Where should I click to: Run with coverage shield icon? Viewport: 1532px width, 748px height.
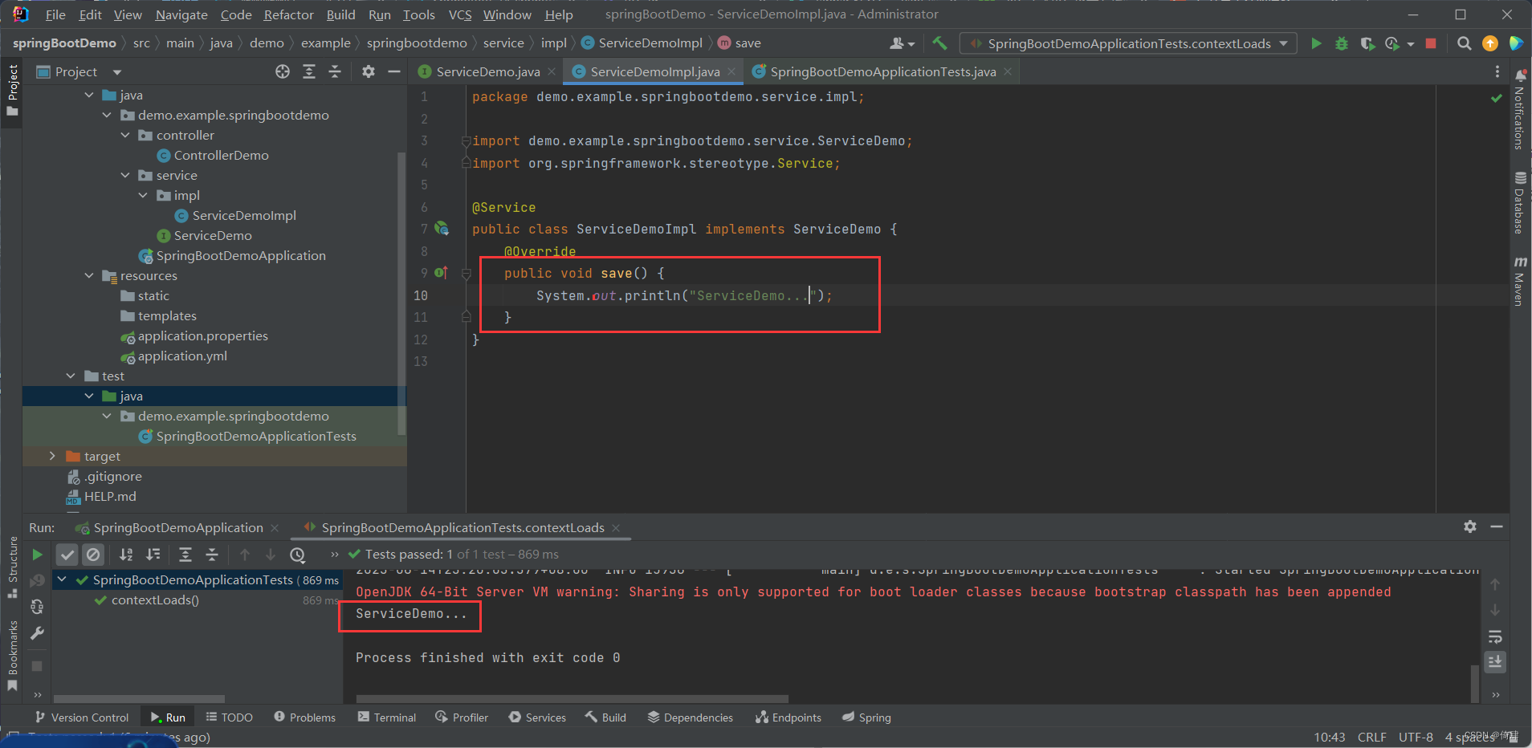(x=1367, y=43)
